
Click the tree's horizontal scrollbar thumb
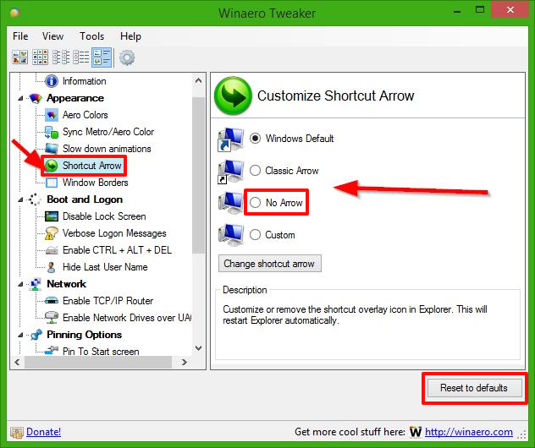[x=98, y=362]
